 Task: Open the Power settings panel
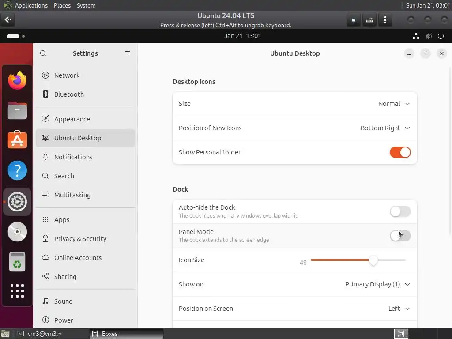pos(85,320)
